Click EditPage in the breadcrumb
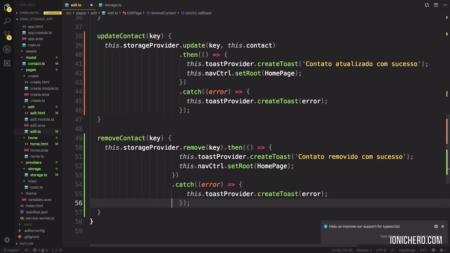This screenshot has height=253, width=450. click(134, 13)
